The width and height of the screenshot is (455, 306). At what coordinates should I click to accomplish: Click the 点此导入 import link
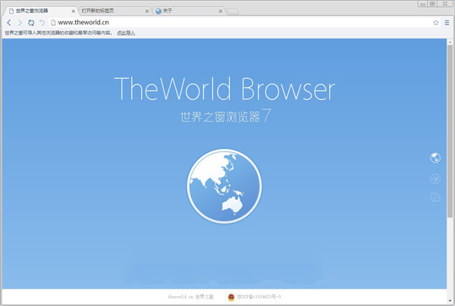[x=125, y=33]
